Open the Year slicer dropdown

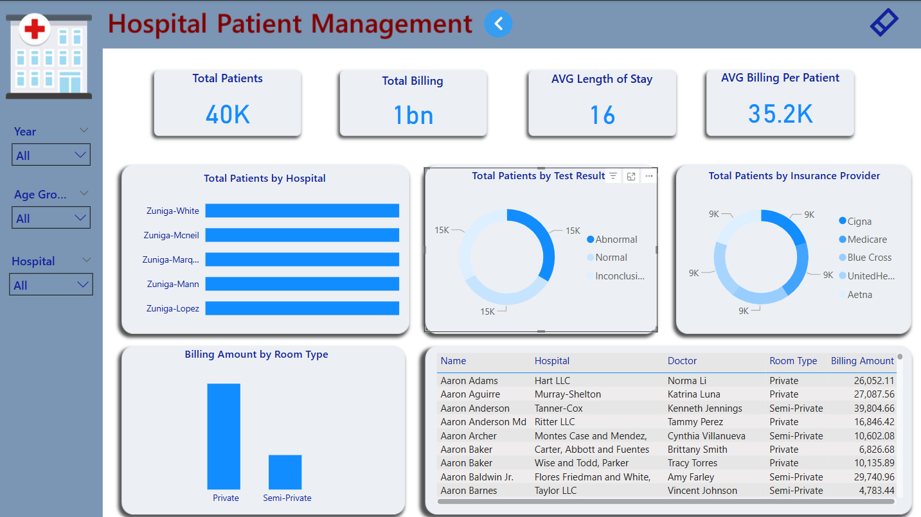point(51,155)
